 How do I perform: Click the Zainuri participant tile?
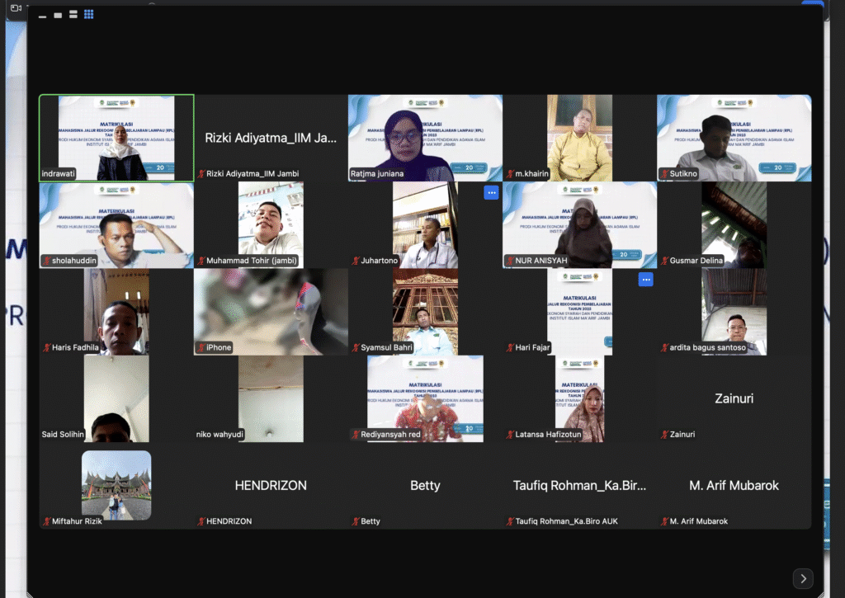coord(734,398)
